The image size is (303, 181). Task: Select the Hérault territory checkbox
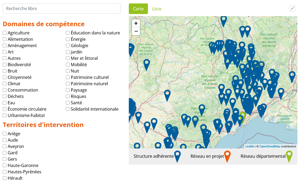[5, 178]
